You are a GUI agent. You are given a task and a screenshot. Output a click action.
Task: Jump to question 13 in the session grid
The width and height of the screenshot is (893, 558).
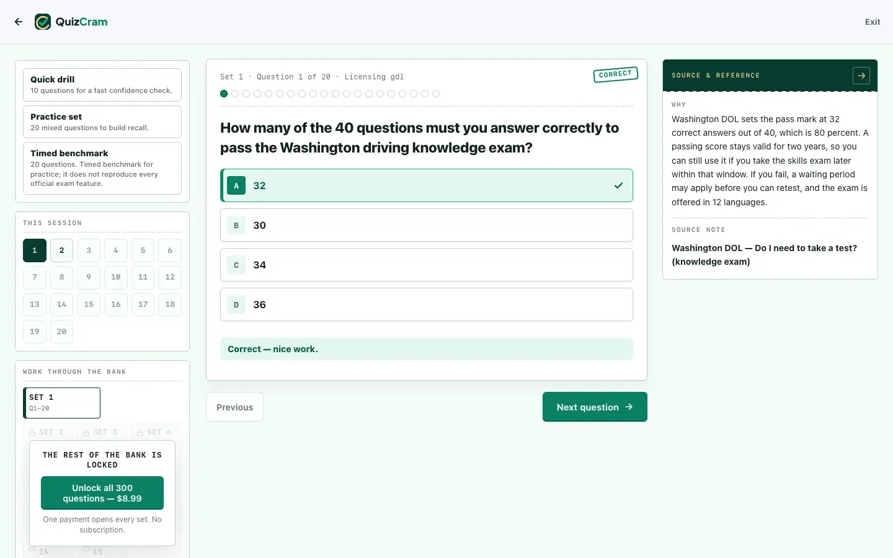click(x=35, y=304)
